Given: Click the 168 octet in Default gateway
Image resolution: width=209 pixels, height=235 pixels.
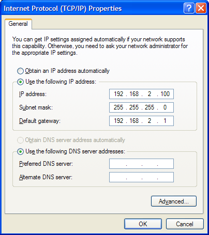Looking at the screenshot, I should 134,121.
